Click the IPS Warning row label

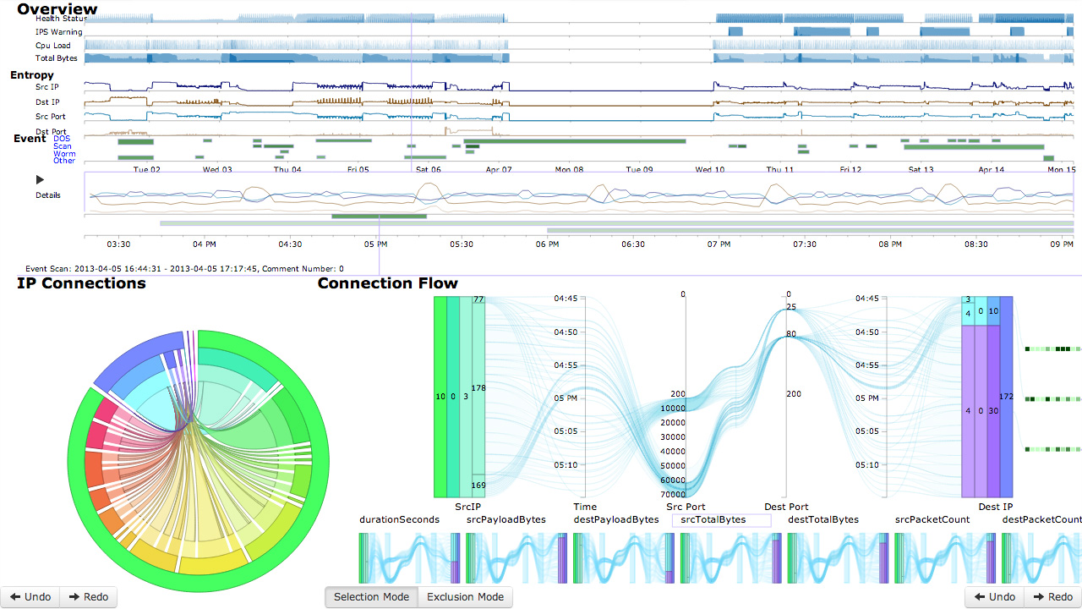point(58,32)
